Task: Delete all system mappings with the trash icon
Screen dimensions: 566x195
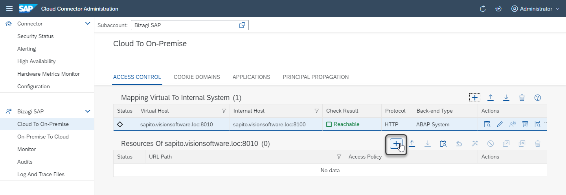Action: 522,98
